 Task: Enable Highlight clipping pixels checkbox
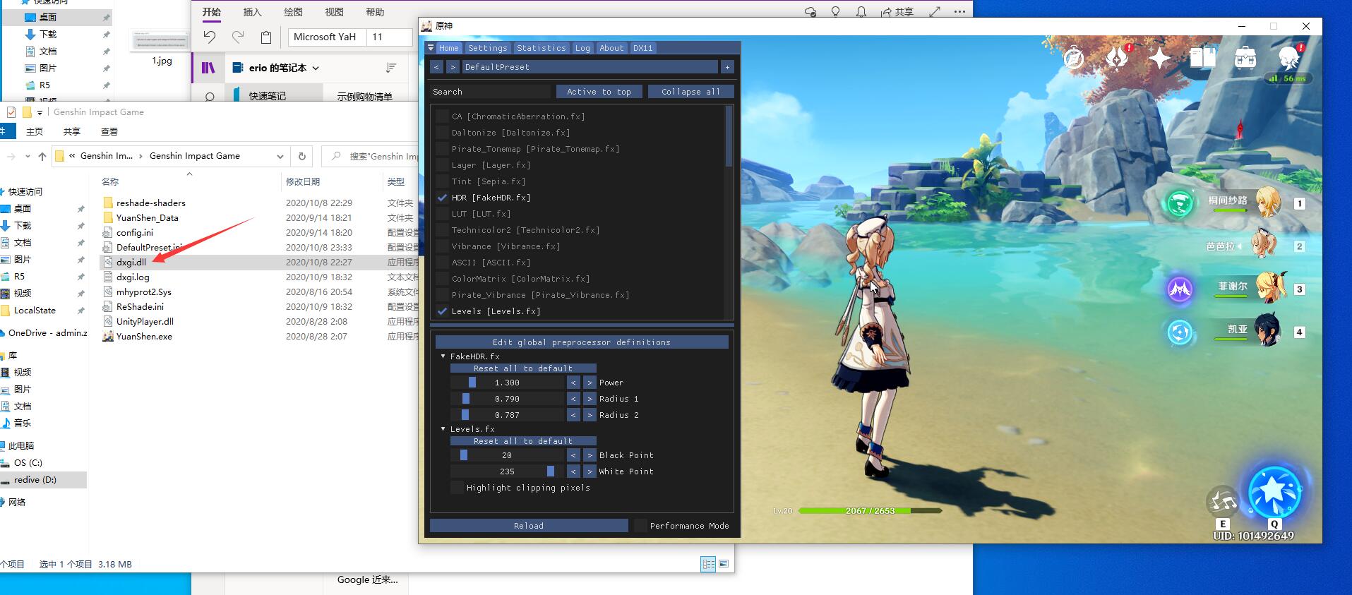(x=457, y=488)
